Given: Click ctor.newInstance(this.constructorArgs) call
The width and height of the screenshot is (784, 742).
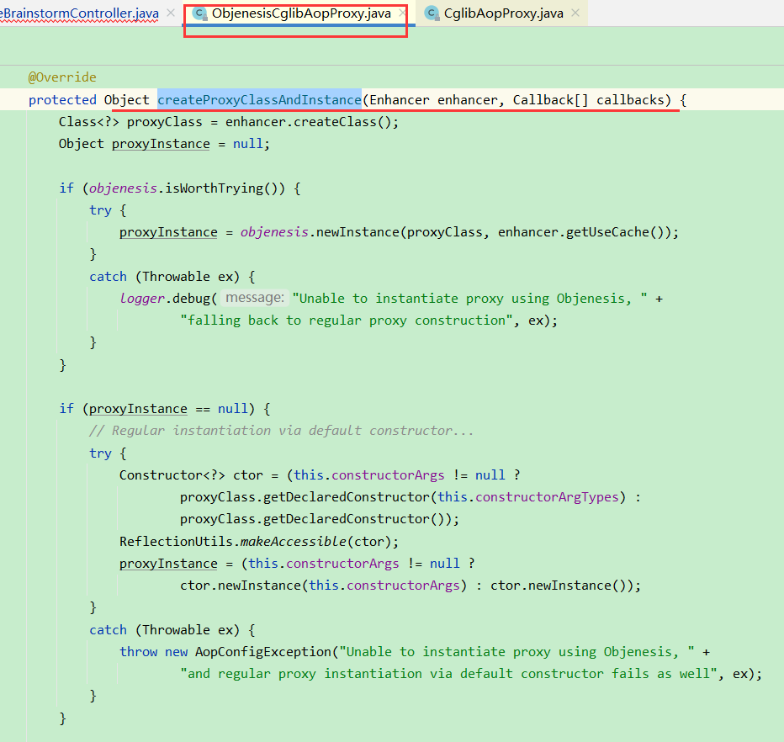Looking at the screenshot, I should (324, 586).
